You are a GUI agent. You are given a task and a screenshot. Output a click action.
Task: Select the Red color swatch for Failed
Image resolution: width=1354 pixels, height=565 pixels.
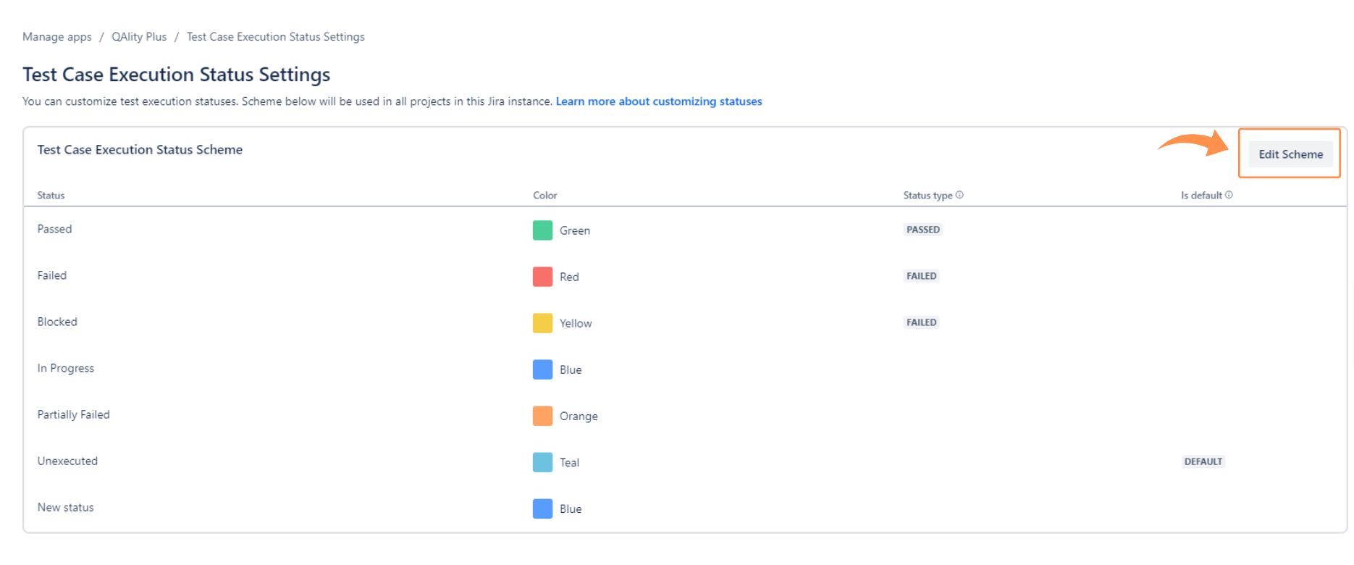(x=542, y=277)
